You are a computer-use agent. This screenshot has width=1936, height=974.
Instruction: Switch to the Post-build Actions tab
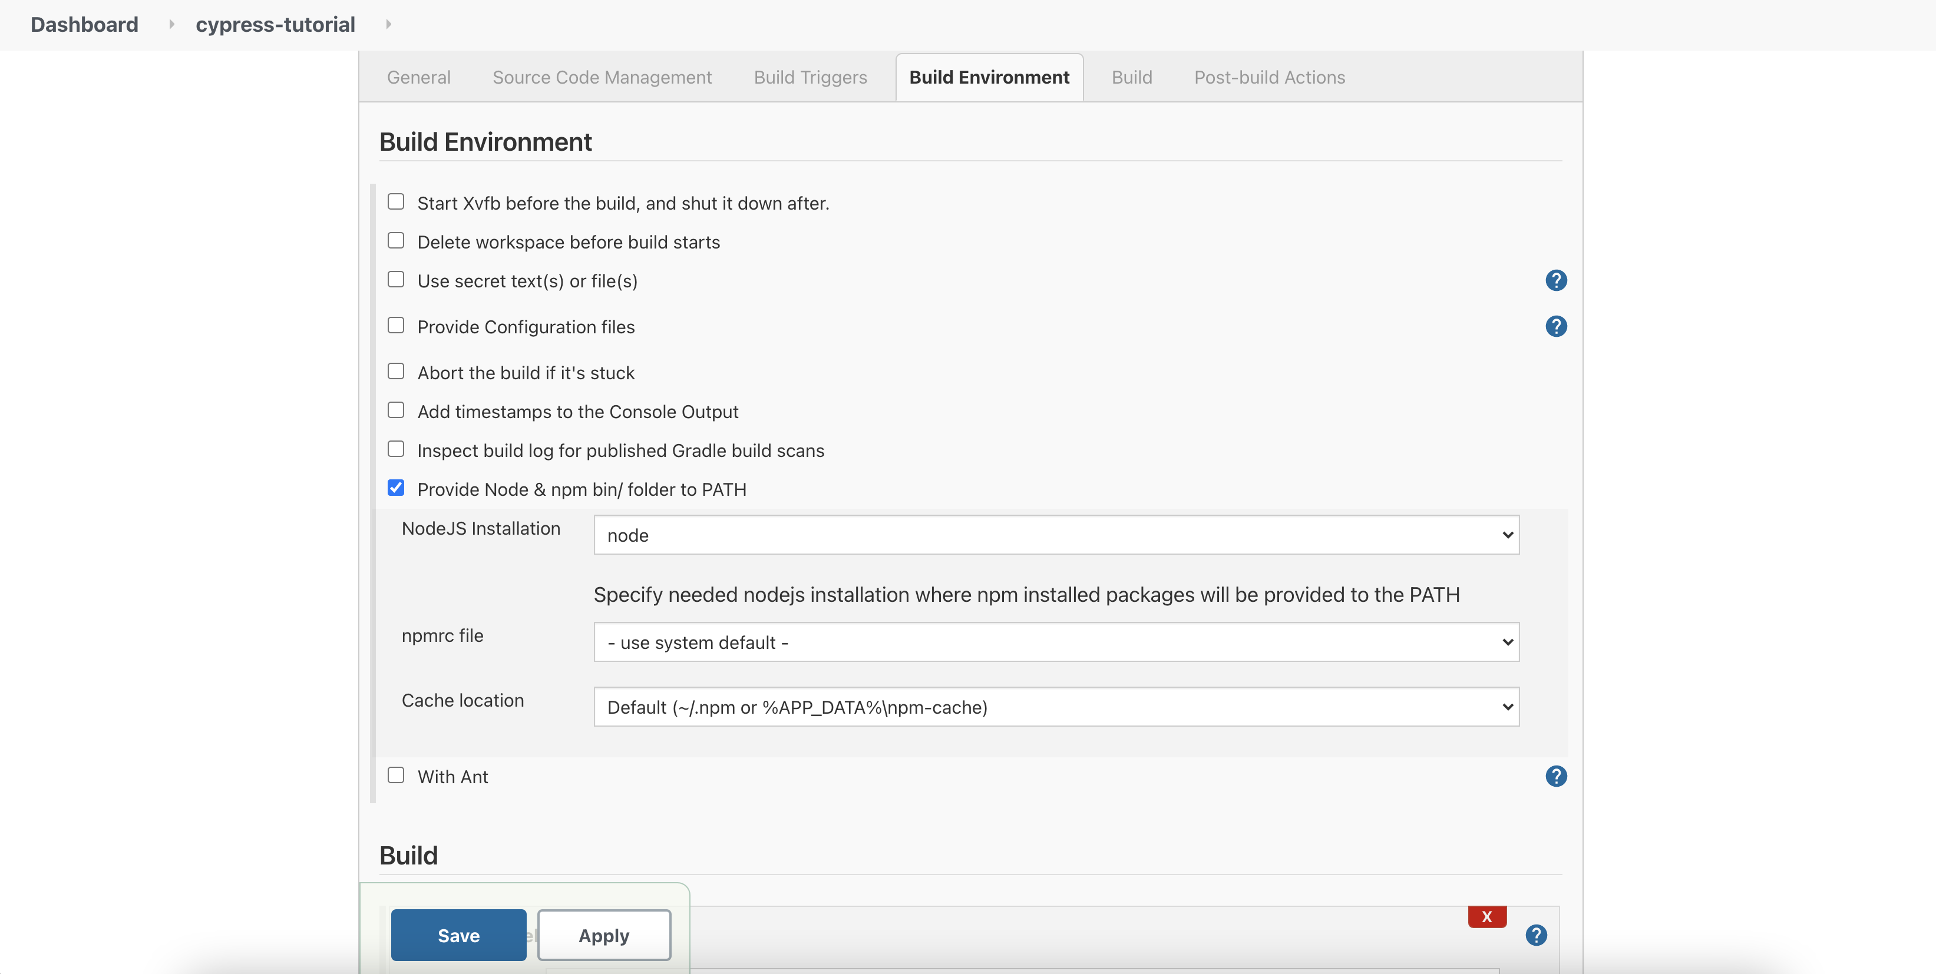point(1270,77)
